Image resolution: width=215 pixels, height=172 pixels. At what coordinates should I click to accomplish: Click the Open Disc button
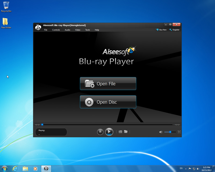108,102
